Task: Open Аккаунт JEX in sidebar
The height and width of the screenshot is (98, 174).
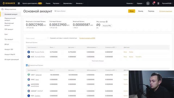Action: click(x=9, y=49)
